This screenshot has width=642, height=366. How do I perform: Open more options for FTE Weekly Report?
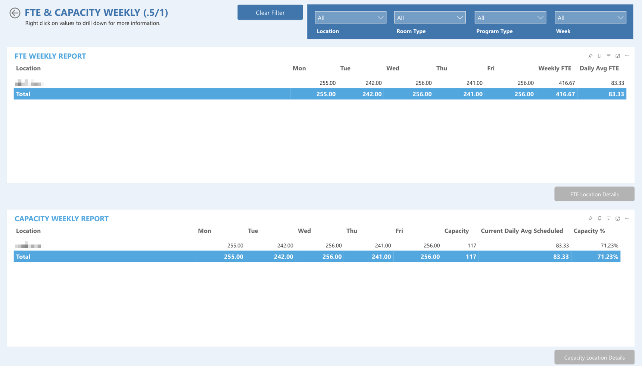tap(627, 56)
